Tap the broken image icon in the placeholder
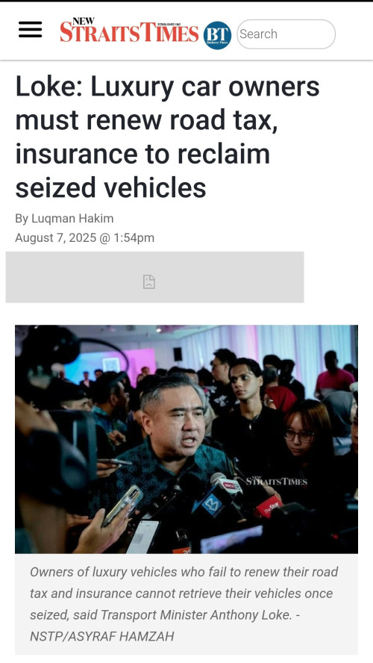373x663 pixels. [x=149, y=281]
